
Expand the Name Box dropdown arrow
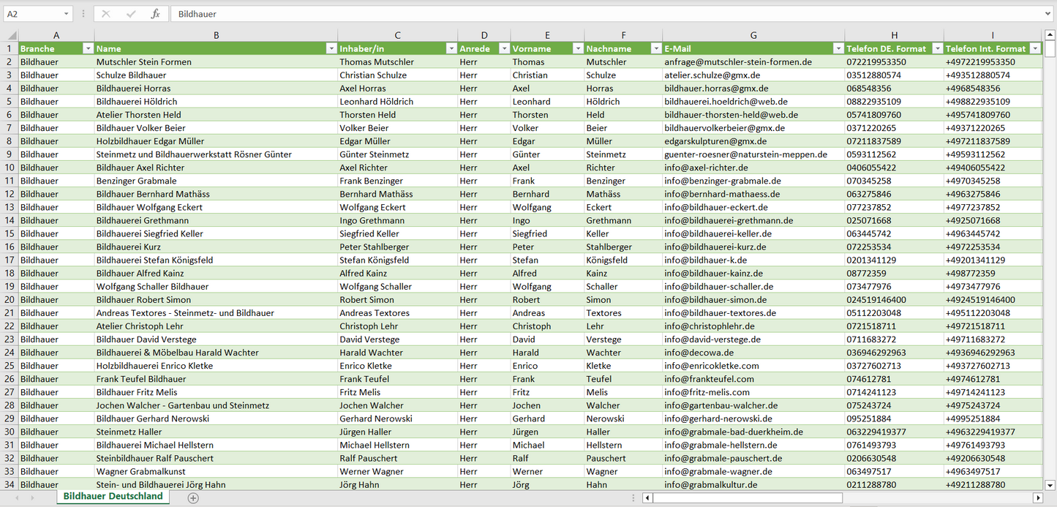(66, 14)
